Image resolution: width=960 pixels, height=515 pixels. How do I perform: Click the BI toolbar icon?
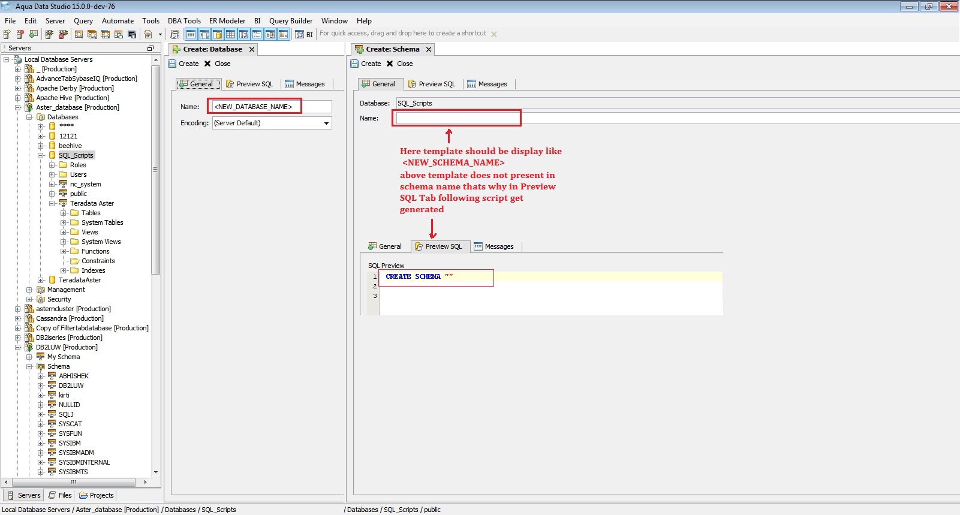304,34
